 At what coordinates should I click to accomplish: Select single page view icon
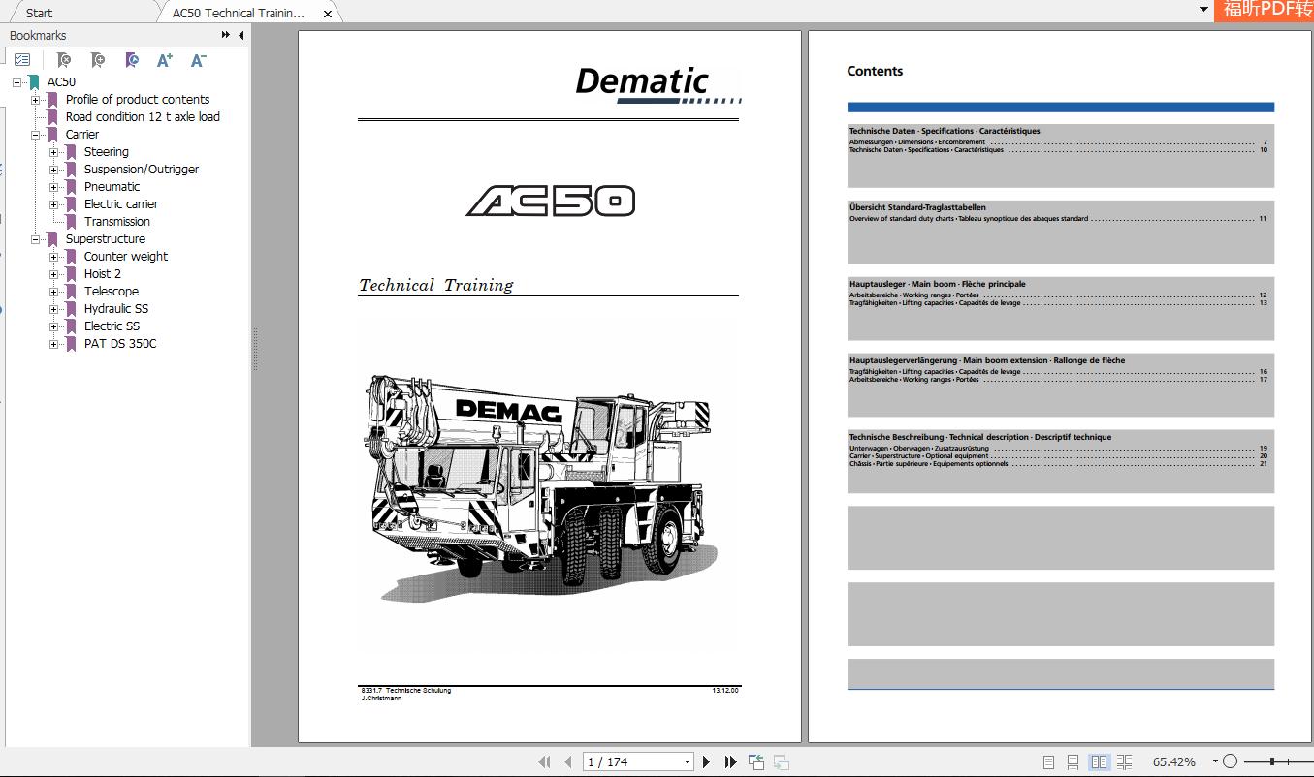pyautogui.click(x=1049, y=761)
